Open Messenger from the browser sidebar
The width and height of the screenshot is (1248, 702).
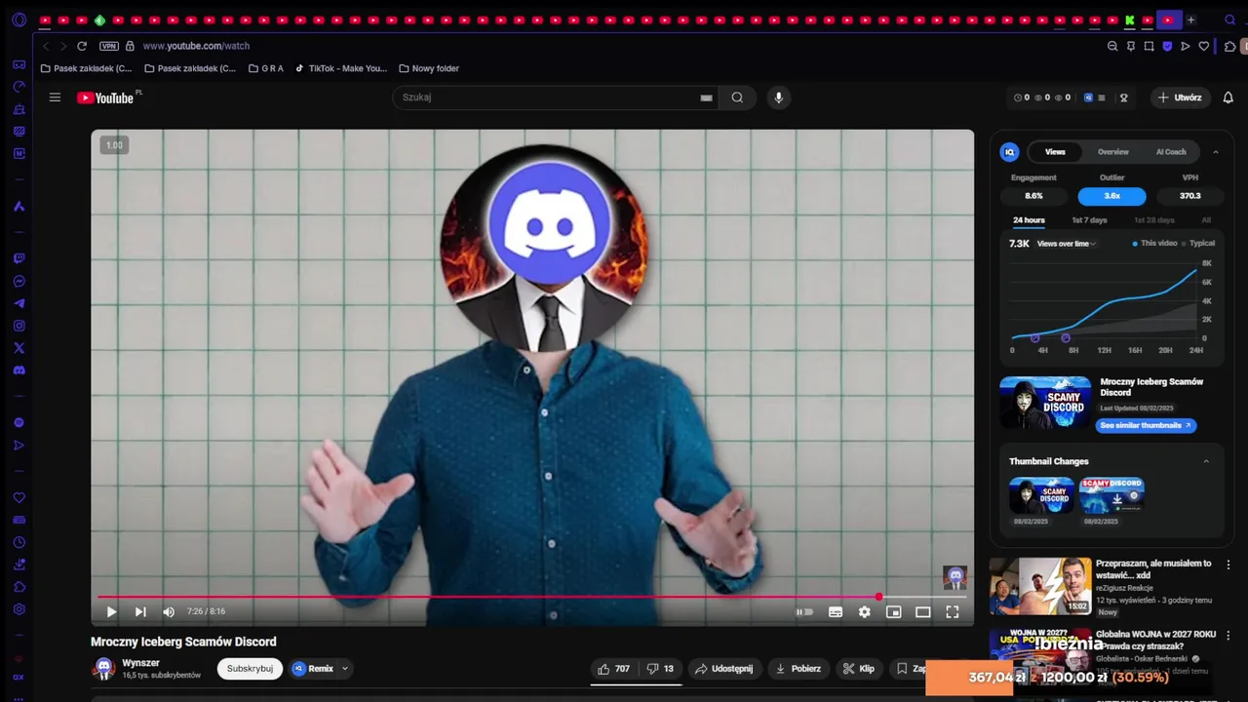[x=19, y=281]
